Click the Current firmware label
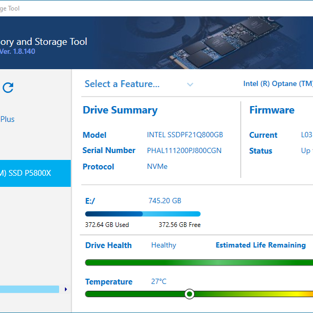Image resolution: width=313 pixels, height=313 pixels. click(x=263, y=135)
